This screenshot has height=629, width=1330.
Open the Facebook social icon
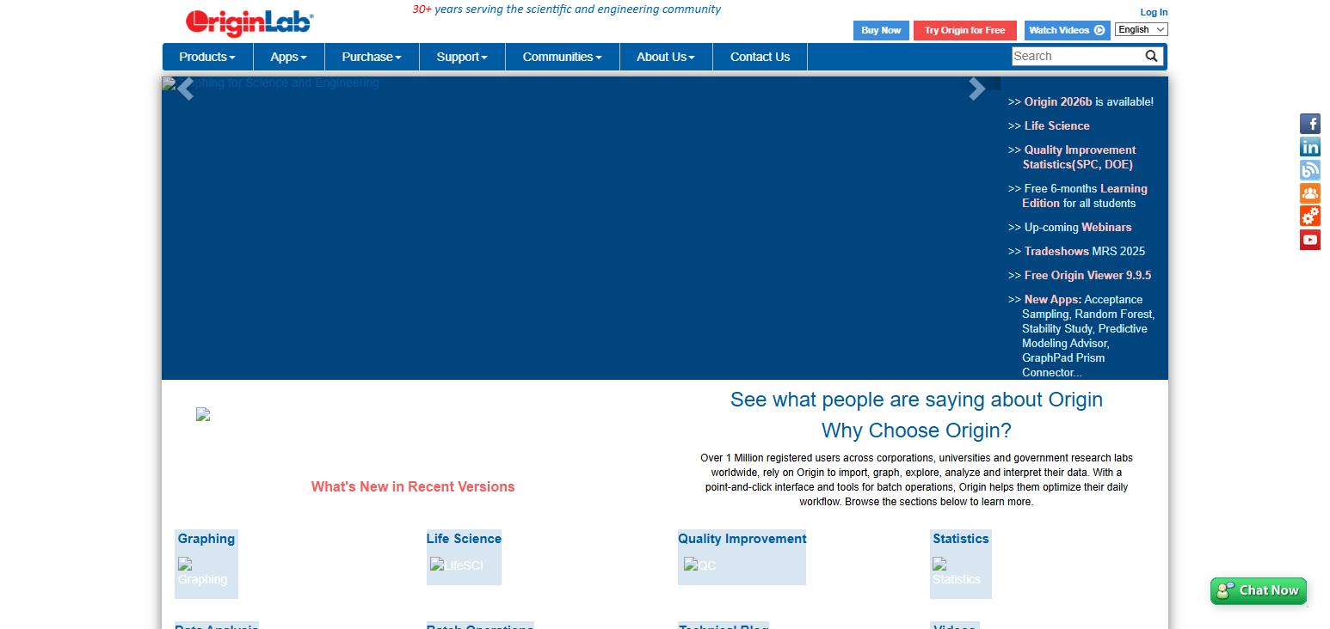[1309, 124]
